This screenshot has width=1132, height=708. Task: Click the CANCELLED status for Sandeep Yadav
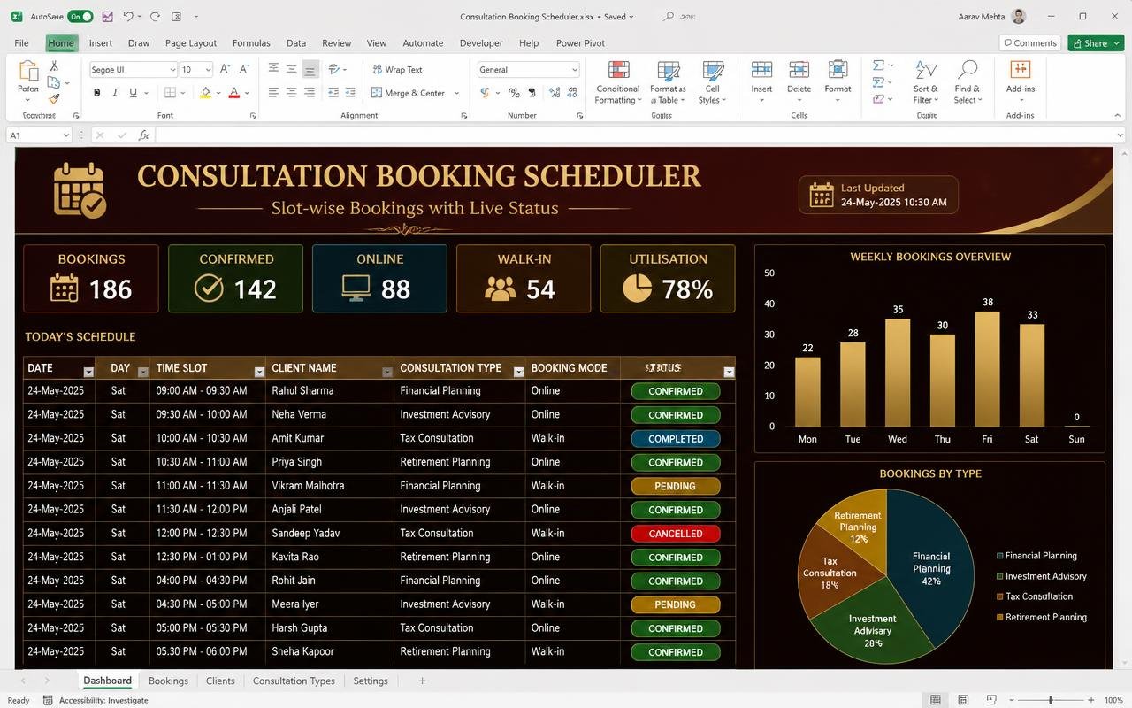pos(676,534)
